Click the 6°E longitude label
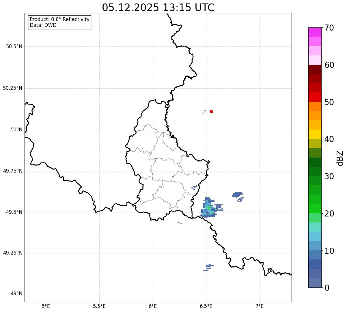 pyautogui.click(x=153, y=306)
